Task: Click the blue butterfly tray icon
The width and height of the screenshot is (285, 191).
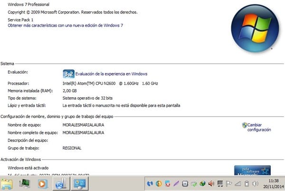Action: pos(150,184)
